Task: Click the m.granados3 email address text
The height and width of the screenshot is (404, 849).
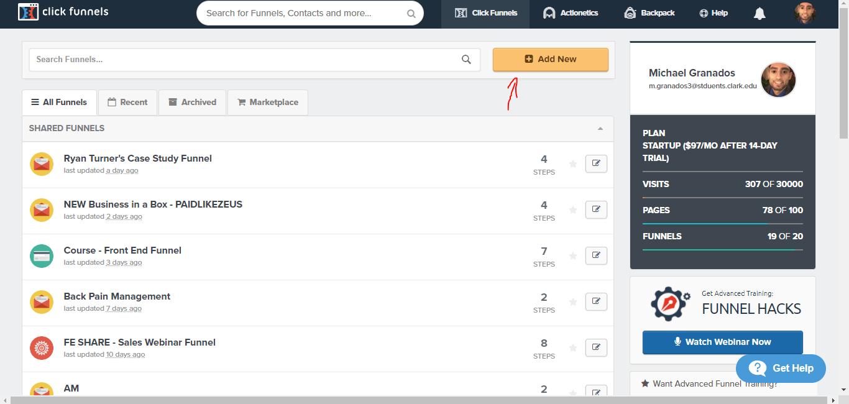Action: click(703, 86)
